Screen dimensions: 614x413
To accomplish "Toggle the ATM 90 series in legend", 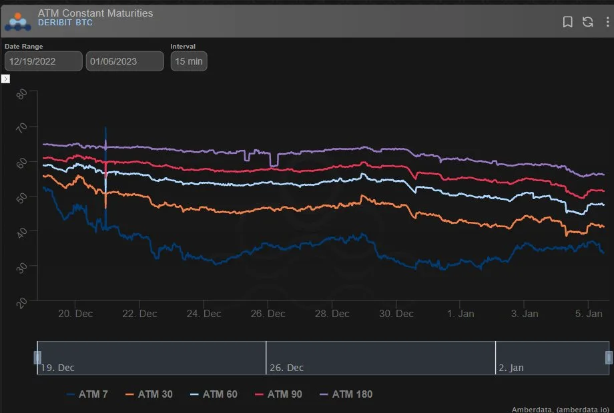I will click(278, 394).
